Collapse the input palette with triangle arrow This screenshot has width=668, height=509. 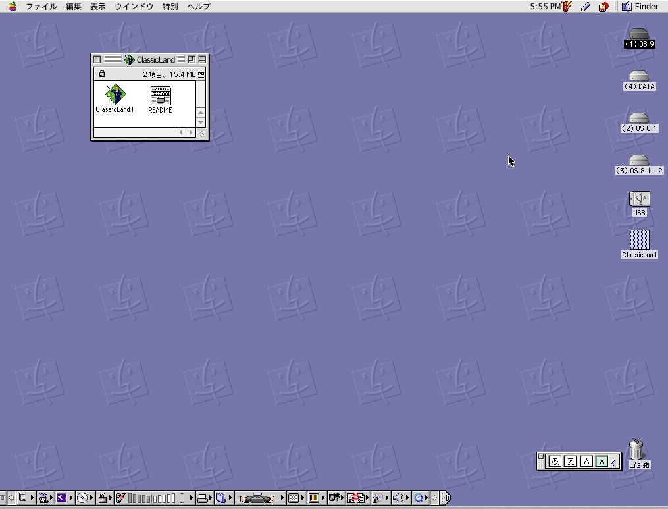[x=614, y=462]
